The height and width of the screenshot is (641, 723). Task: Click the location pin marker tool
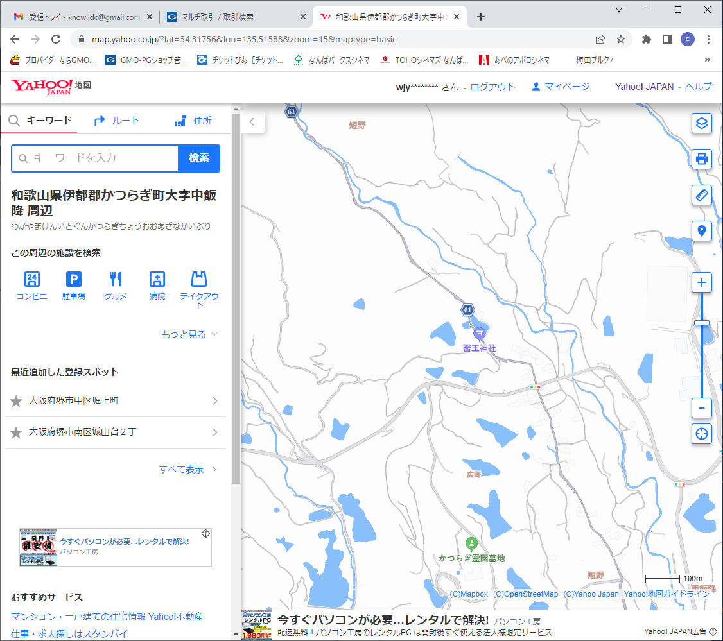tap(701, 231)
